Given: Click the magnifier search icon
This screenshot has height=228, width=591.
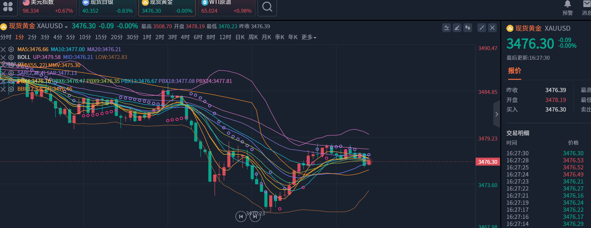Looking at the screenshot, I should tap(267, 7).
